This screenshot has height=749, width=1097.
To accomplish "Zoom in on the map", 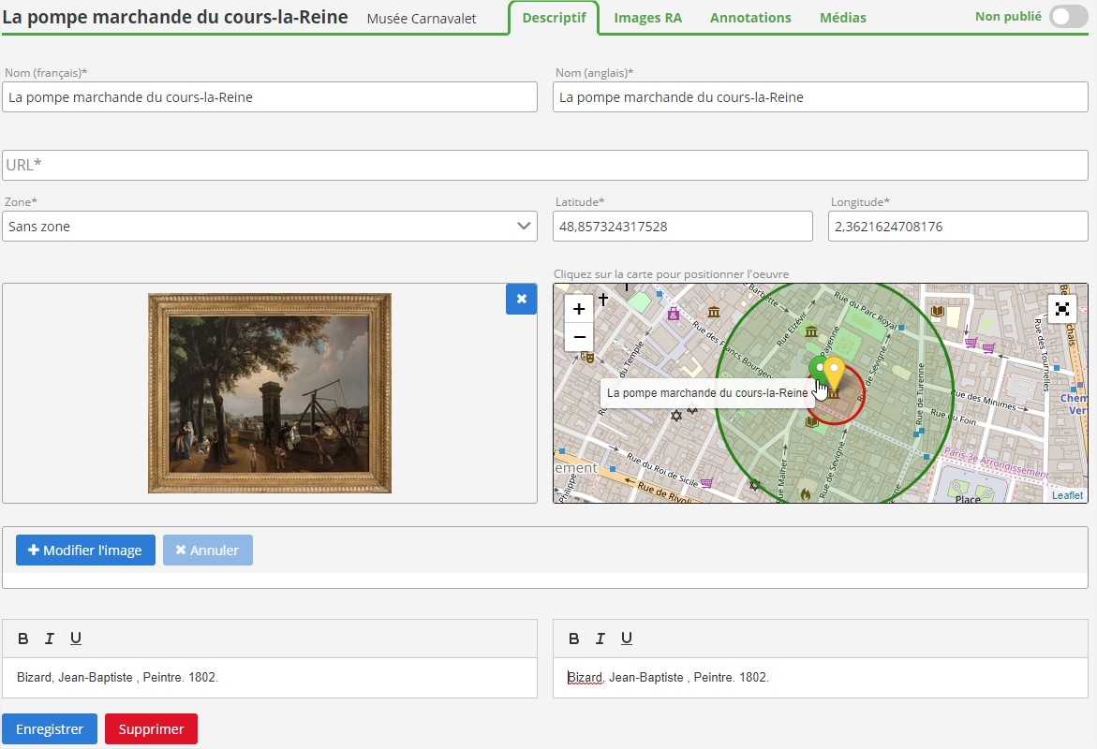I will pyautogui.click(x=579, y=309).
